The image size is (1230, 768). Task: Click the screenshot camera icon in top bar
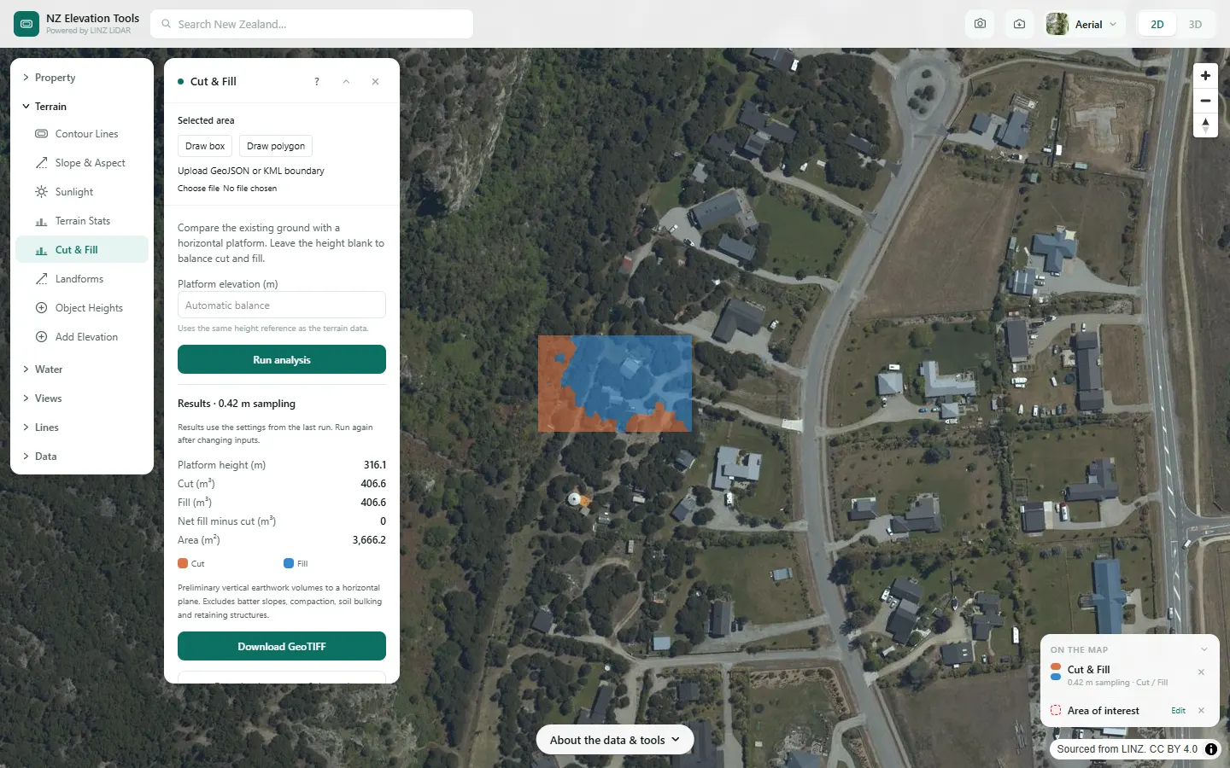[x=980, y=24]
